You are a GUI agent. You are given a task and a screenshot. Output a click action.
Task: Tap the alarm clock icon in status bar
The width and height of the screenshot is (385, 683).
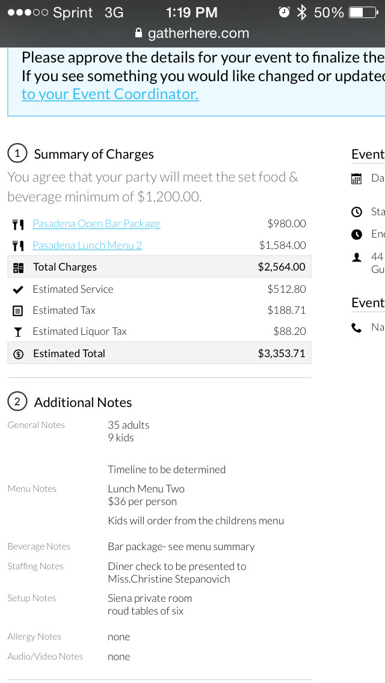(284, 13)
